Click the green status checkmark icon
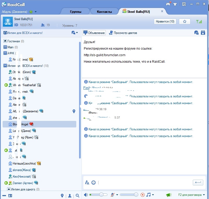Screen dimensions: 209x199 point(31,12)
